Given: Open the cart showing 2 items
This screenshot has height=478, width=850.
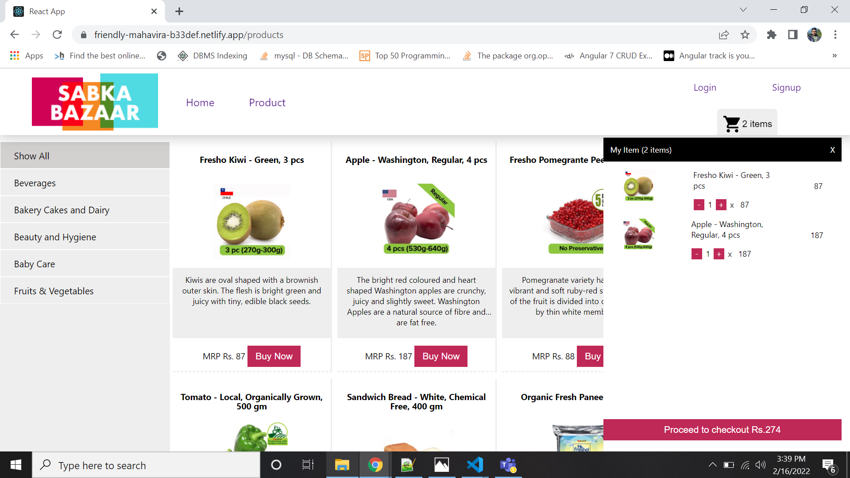Looking at the screenshot, I should [747, 123].
